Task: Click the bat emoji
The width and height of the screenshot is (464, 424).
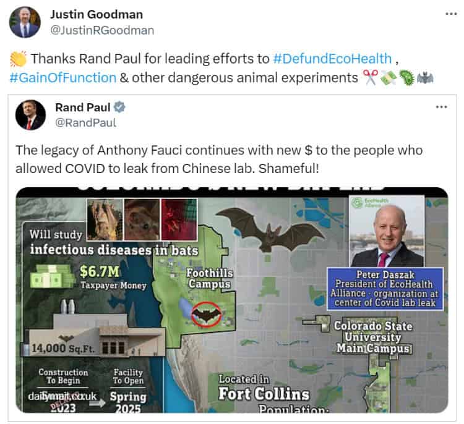Action: point(425,78)
